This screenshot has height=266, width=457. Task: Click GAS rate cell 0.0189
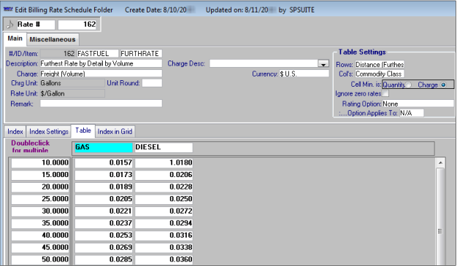pos(104,187)
